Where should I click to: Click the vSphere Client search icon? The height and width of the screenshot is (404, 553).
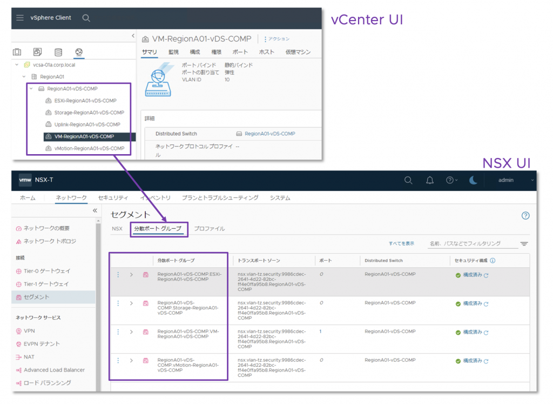tap(86, 18)
